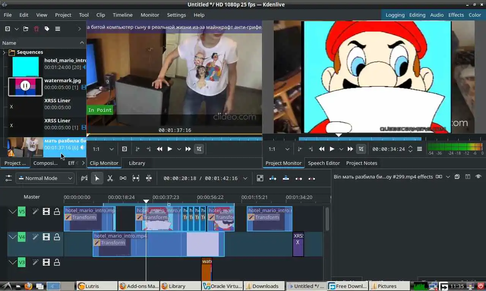Image resolution: width=486 pixels, height=291 pixels.
Task: Switch to the Audio workspace layout
Action: tap(437, 15)
